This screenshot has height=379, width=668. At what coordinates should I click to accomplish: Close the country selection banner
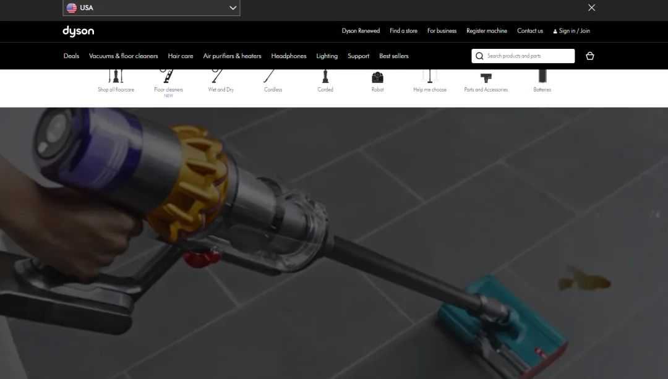coord(591,7)
